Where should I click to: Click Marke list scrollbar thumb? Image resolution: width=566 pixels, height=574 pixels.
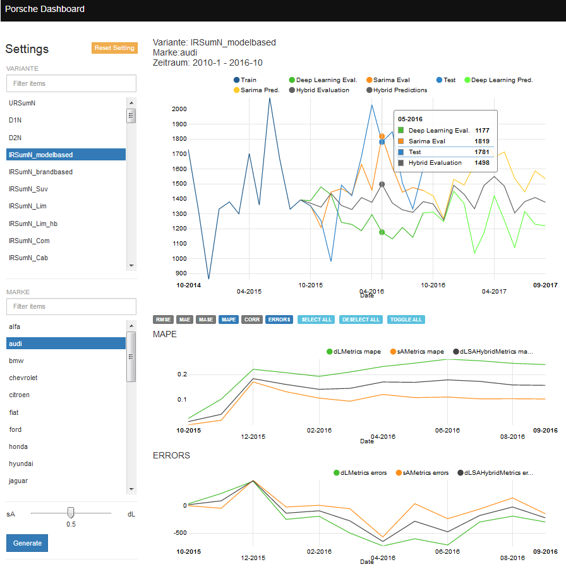131,357
